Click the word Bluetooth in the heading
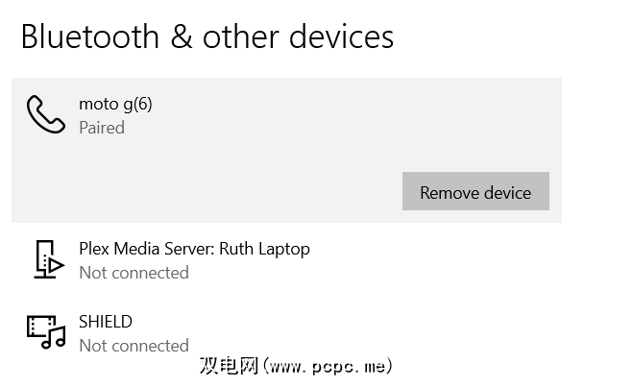The height and width of the screenshot is (388, 633). 89,36
